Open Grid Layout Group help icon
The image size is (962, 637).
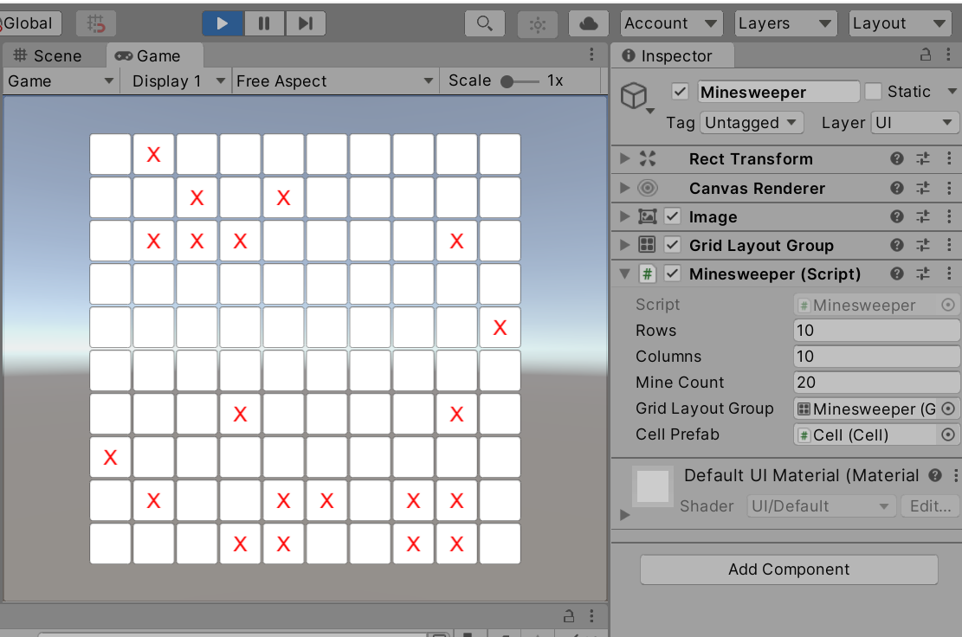point(897,245)
